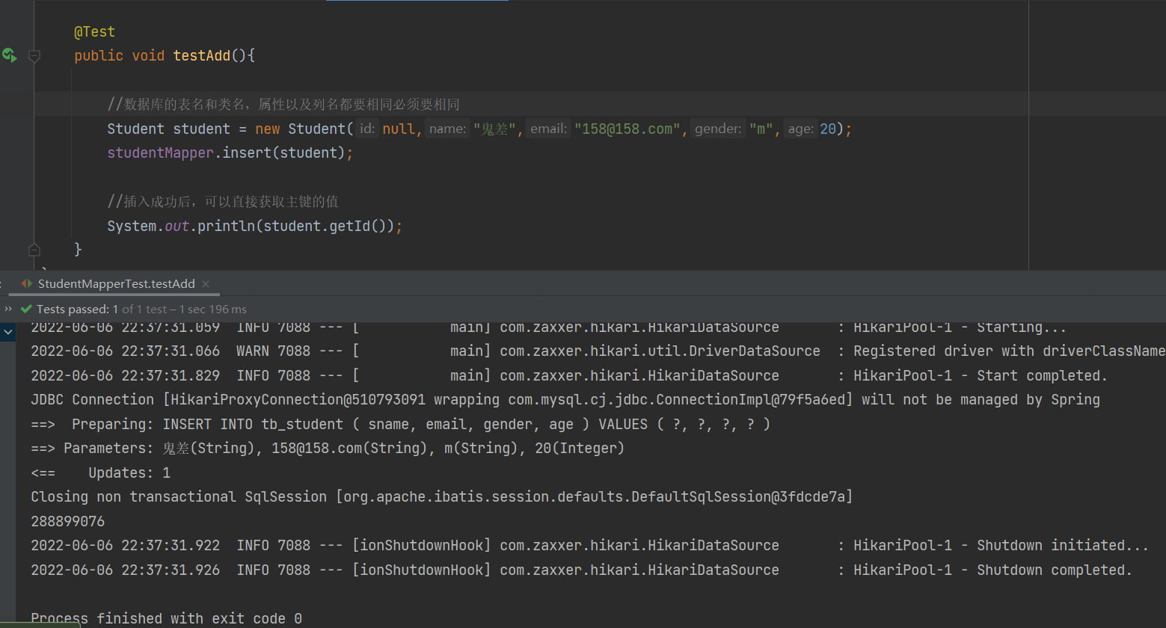
Task: Click the 'name:' parameter inlay hint
Action: [448, 129]
